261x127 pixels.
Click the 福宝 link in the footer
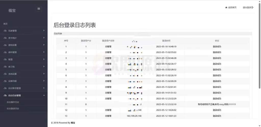[73, 123]
